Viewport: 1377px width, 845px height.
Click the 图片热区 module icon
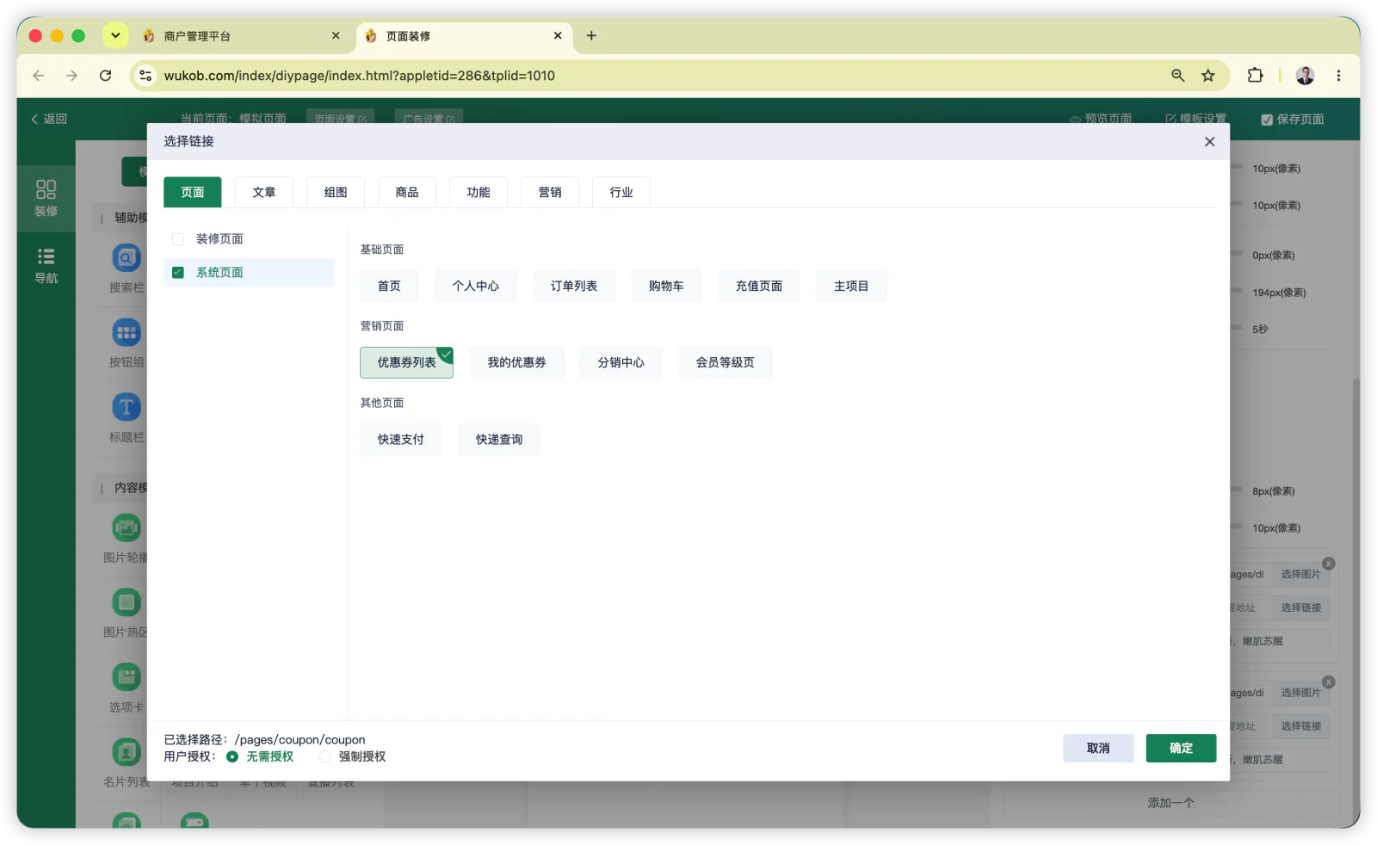pyautogui.click(x=127, y=602)
